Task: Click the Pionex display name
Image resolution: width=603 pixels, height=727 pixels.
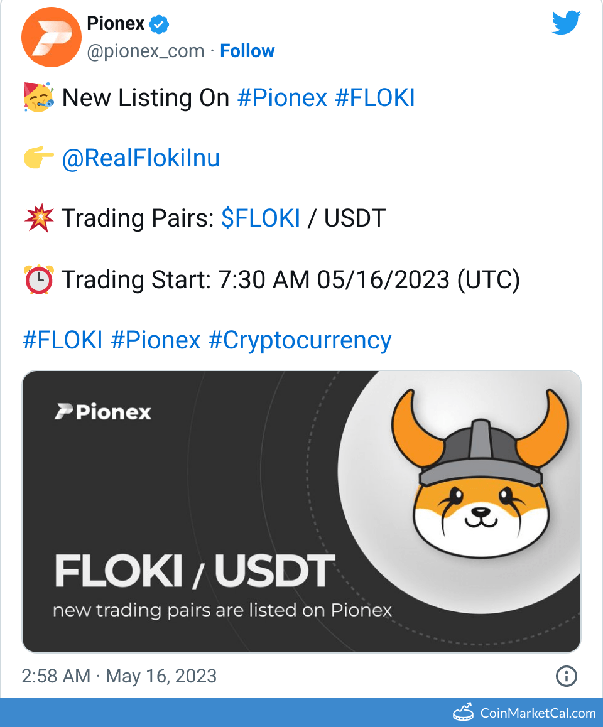Action: 116,24
